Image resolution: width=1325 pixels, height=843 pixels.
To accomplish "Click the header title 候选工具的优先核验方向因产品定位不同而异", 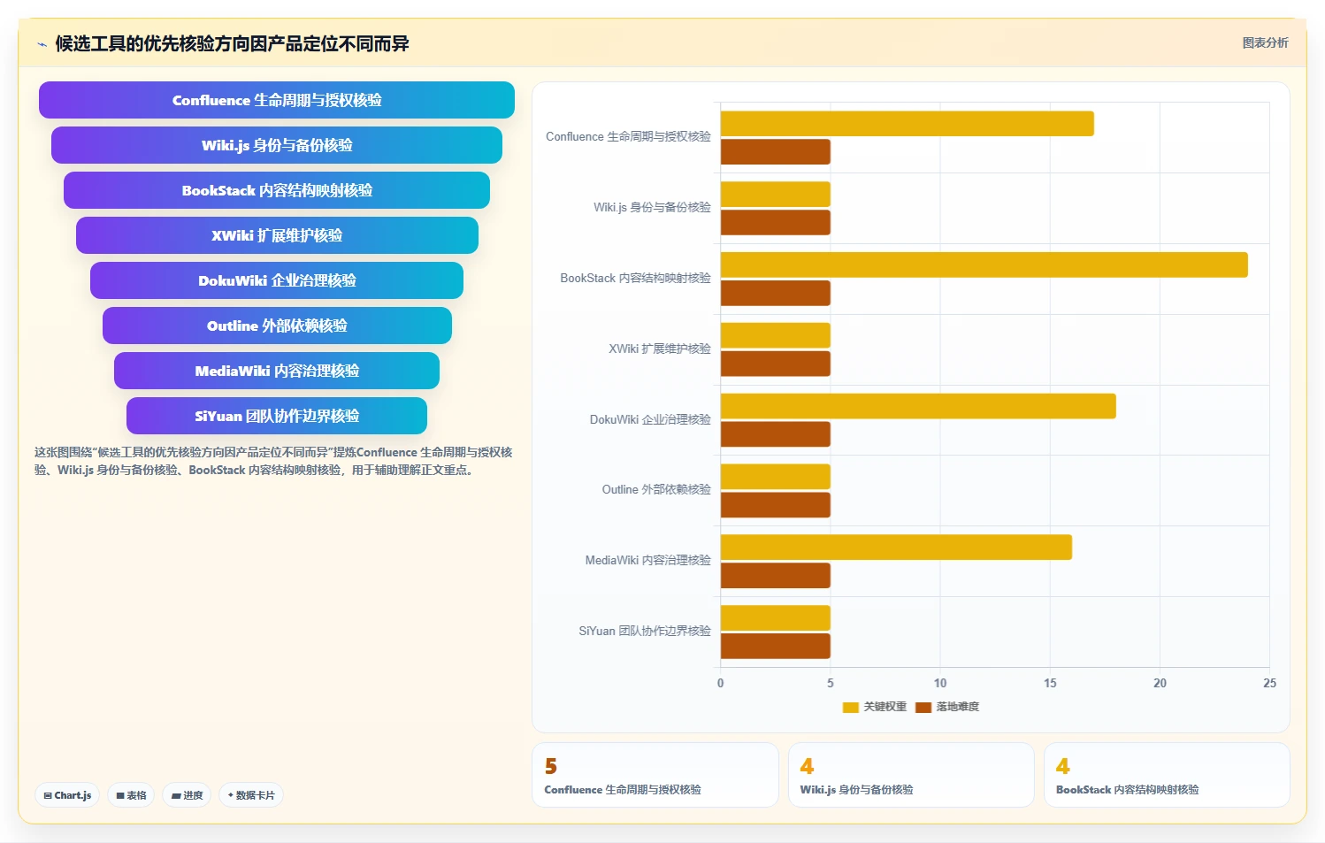I will point(232,44).
